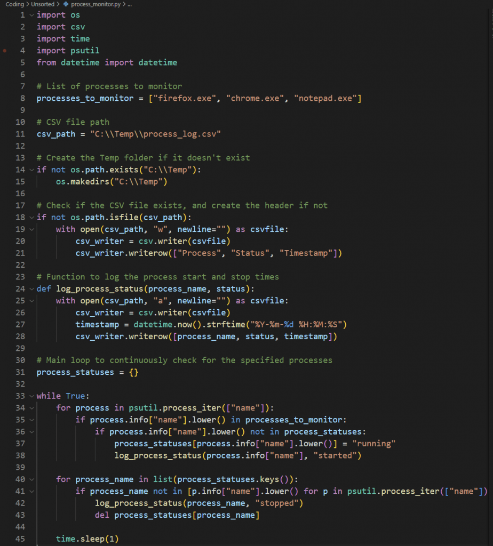Click the mode string "w" on line 19
Viewport: 493px width, 546px height.
point(161,229)
